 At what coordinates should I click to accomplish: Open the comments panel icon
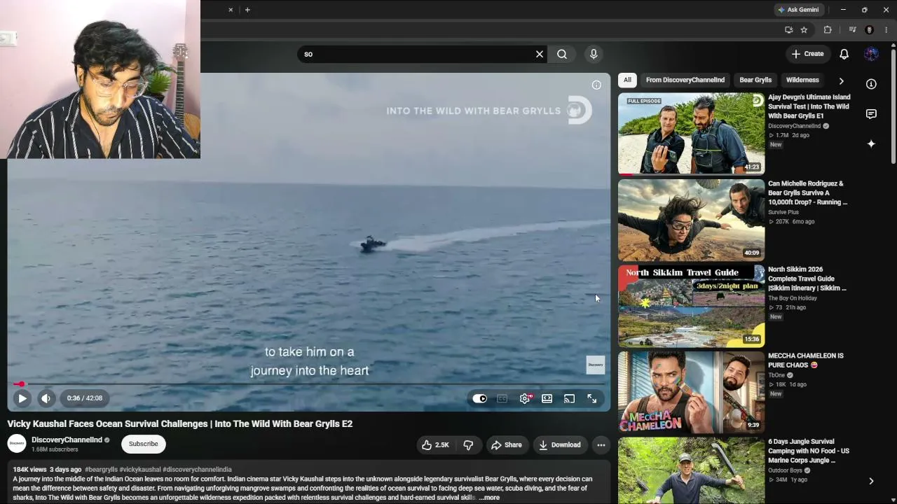click(x=871, y=114)
